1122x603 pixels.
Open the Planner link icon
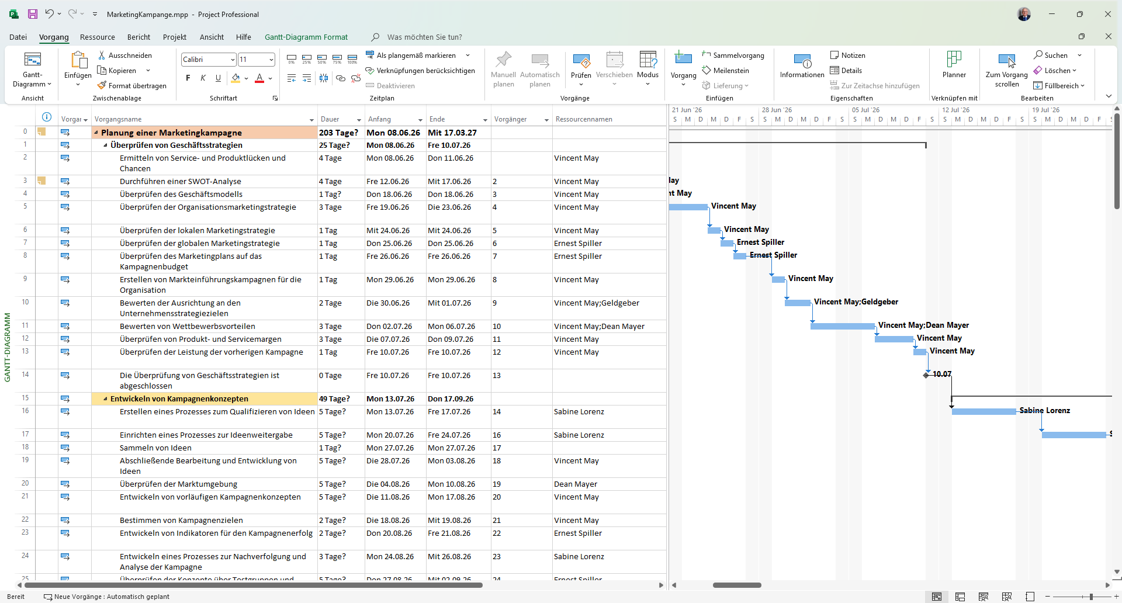pos(954,59)
